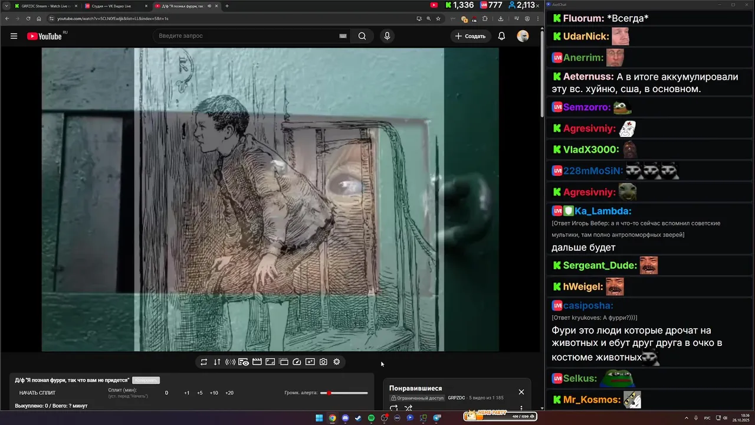Go back with browser back arrow
Image resolution: width=755 pixels, height=425 pixels.
[x=7, y=18]
